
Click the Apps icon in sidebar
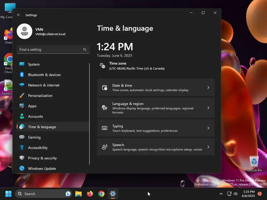tap(22, 106)
